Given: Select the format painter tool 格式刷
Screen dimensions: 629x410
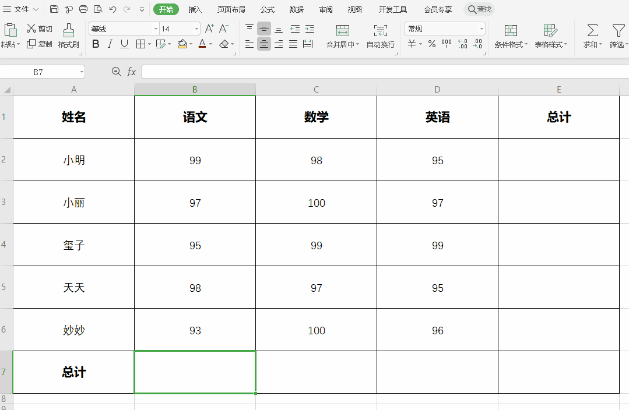Looking at the screenshot, I should coord(68,35).
